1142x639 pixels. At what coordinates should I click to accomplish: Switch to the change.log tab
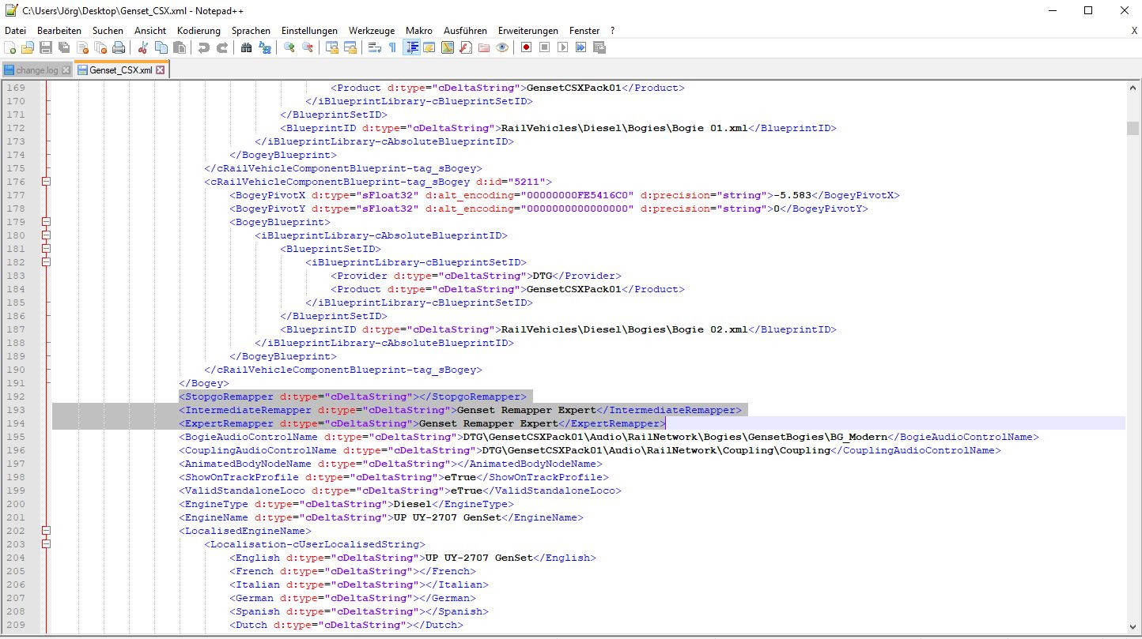pyautogui.click(x=36, y=70)
